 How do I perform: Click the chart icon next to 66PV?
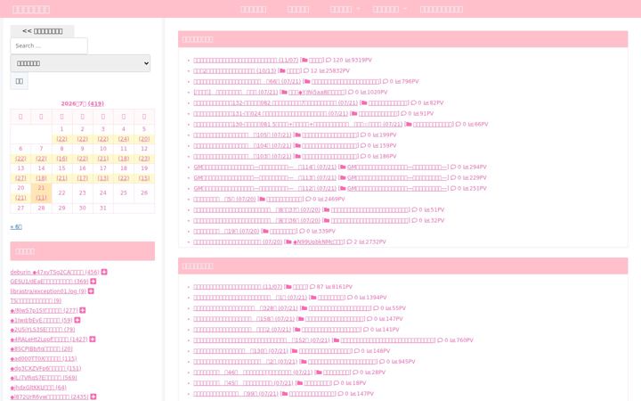click(471, 124)
